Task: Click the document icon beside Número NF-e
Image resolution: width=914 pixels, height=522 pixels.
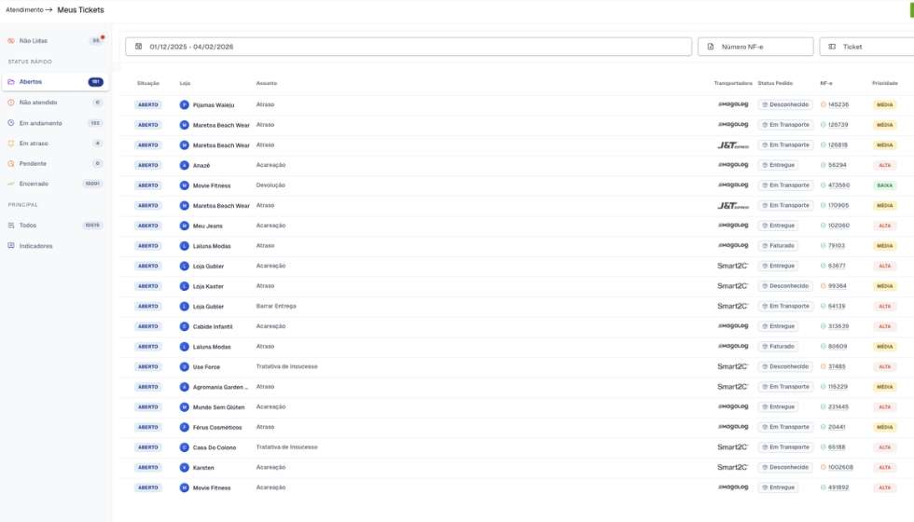Action: [x=711, y=47]
